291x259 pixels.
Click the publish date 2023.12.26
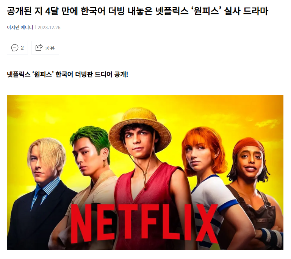(x=49, y=28)
